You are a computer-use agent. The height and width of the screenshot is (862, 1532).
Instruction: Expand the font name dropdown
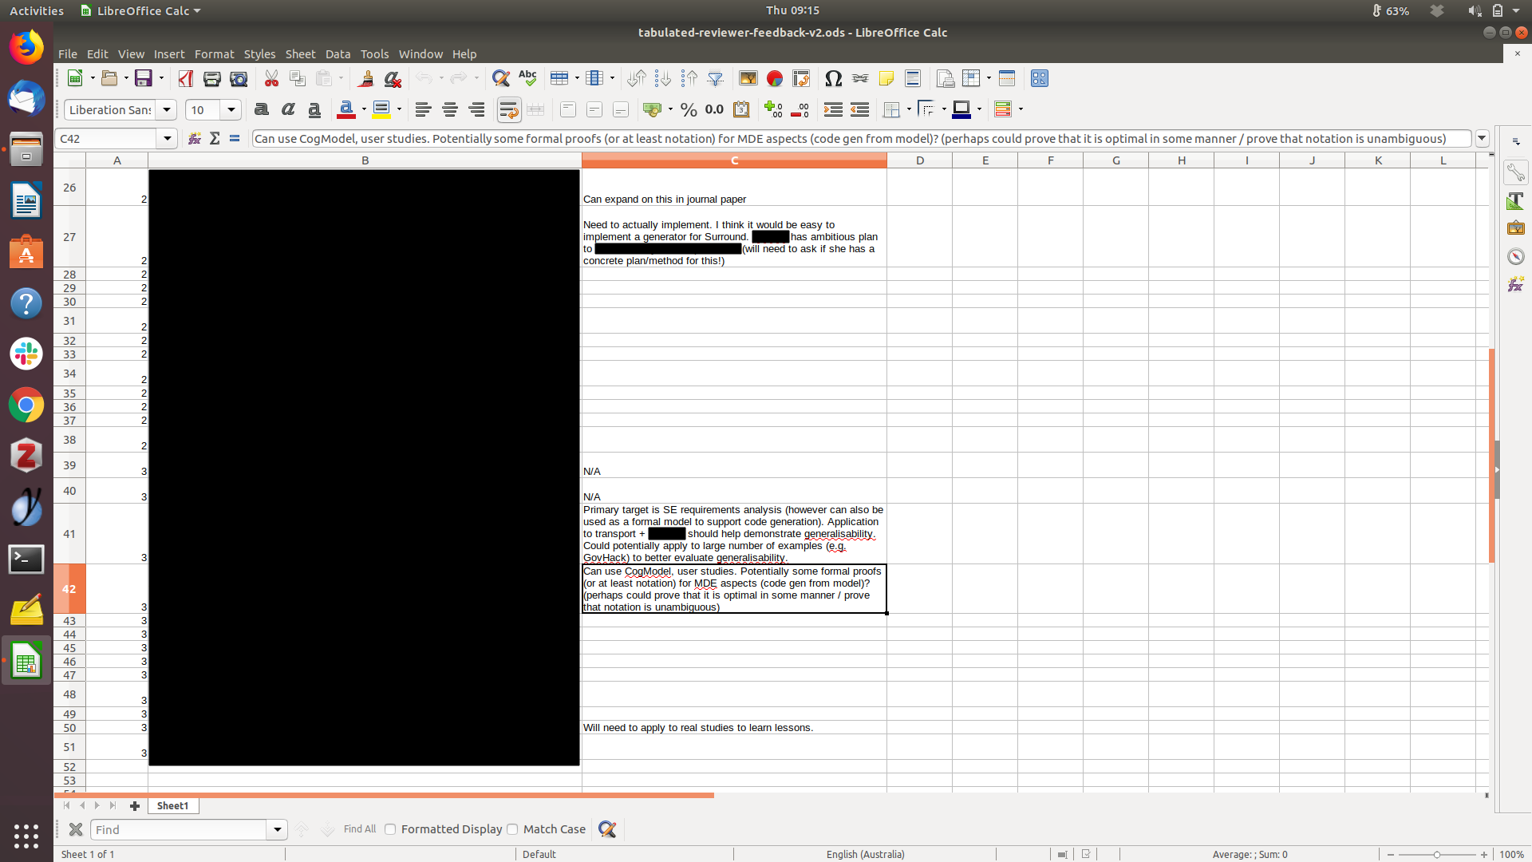(x=167, y=109)
